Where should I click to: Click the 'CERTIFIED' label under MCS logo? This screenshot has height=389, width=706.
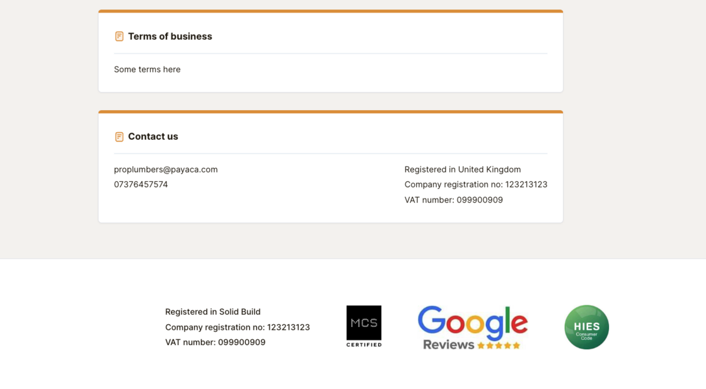coord(364,344)
